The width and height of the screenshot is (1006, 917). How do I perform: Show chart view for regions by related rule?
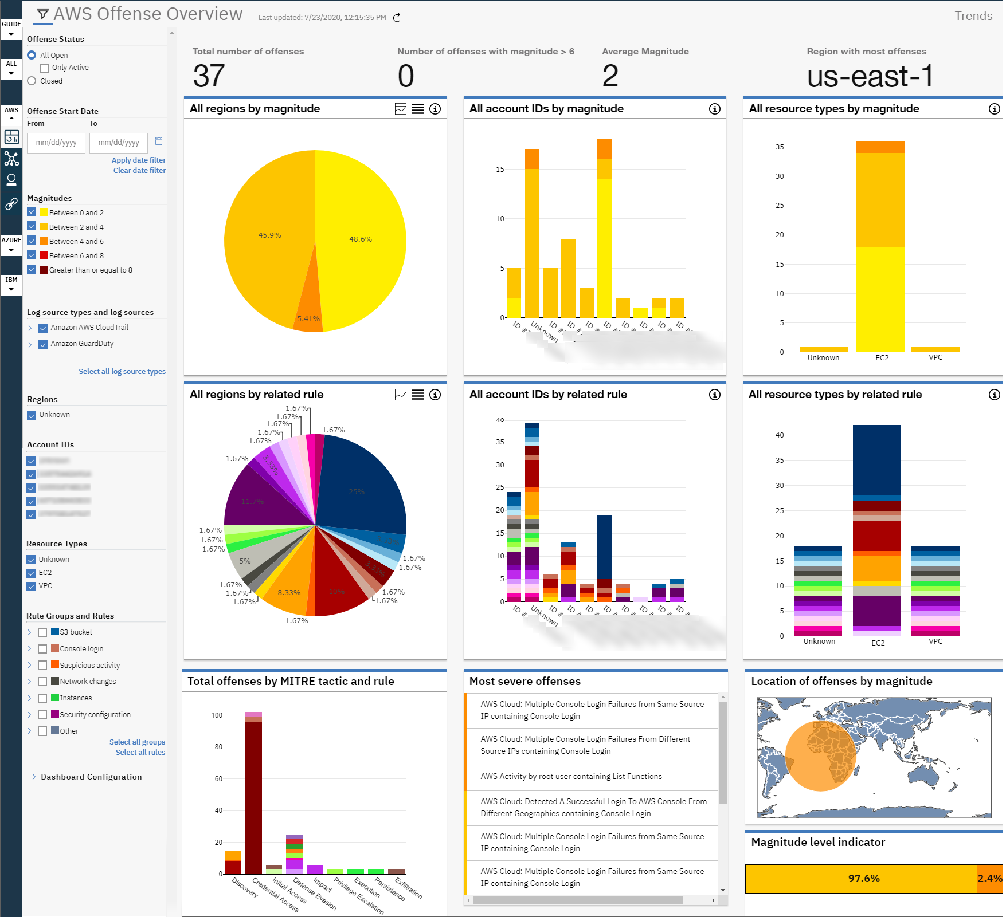[401, 395]
